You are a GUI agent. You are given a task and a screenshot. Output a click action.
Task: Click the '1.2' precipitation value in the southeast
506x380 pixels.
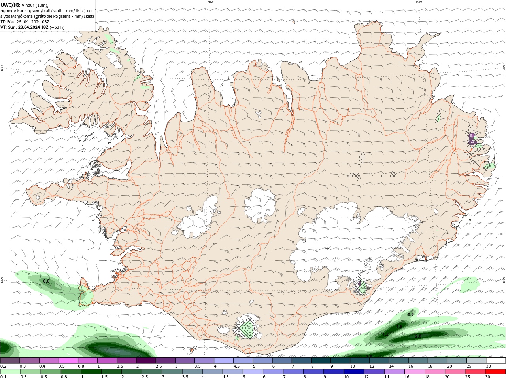(385, 334)
